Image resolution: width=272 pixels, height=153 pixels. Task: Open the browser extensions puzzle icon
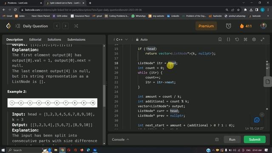coord(245,10)
